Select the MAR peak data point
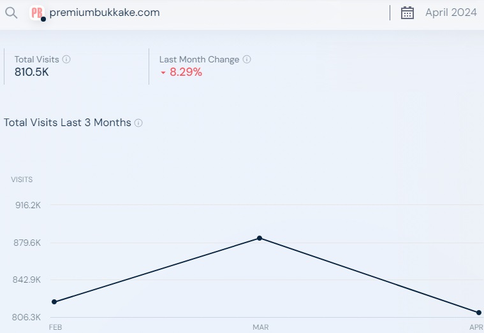Image resolution: width=484 pixels, height=333 pixels. [x=260, y=238]
